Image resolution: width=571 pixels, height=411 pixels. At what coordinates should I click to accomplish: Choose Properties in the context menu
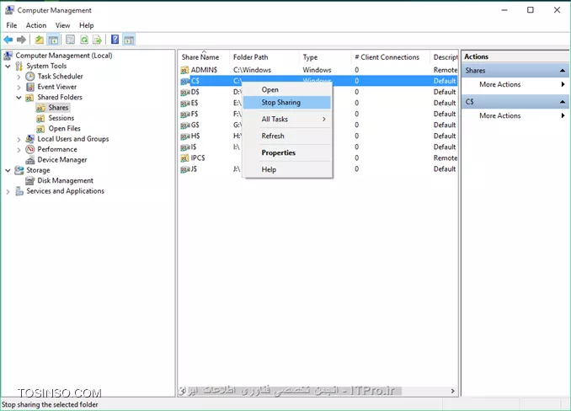(x=287, y=153)
